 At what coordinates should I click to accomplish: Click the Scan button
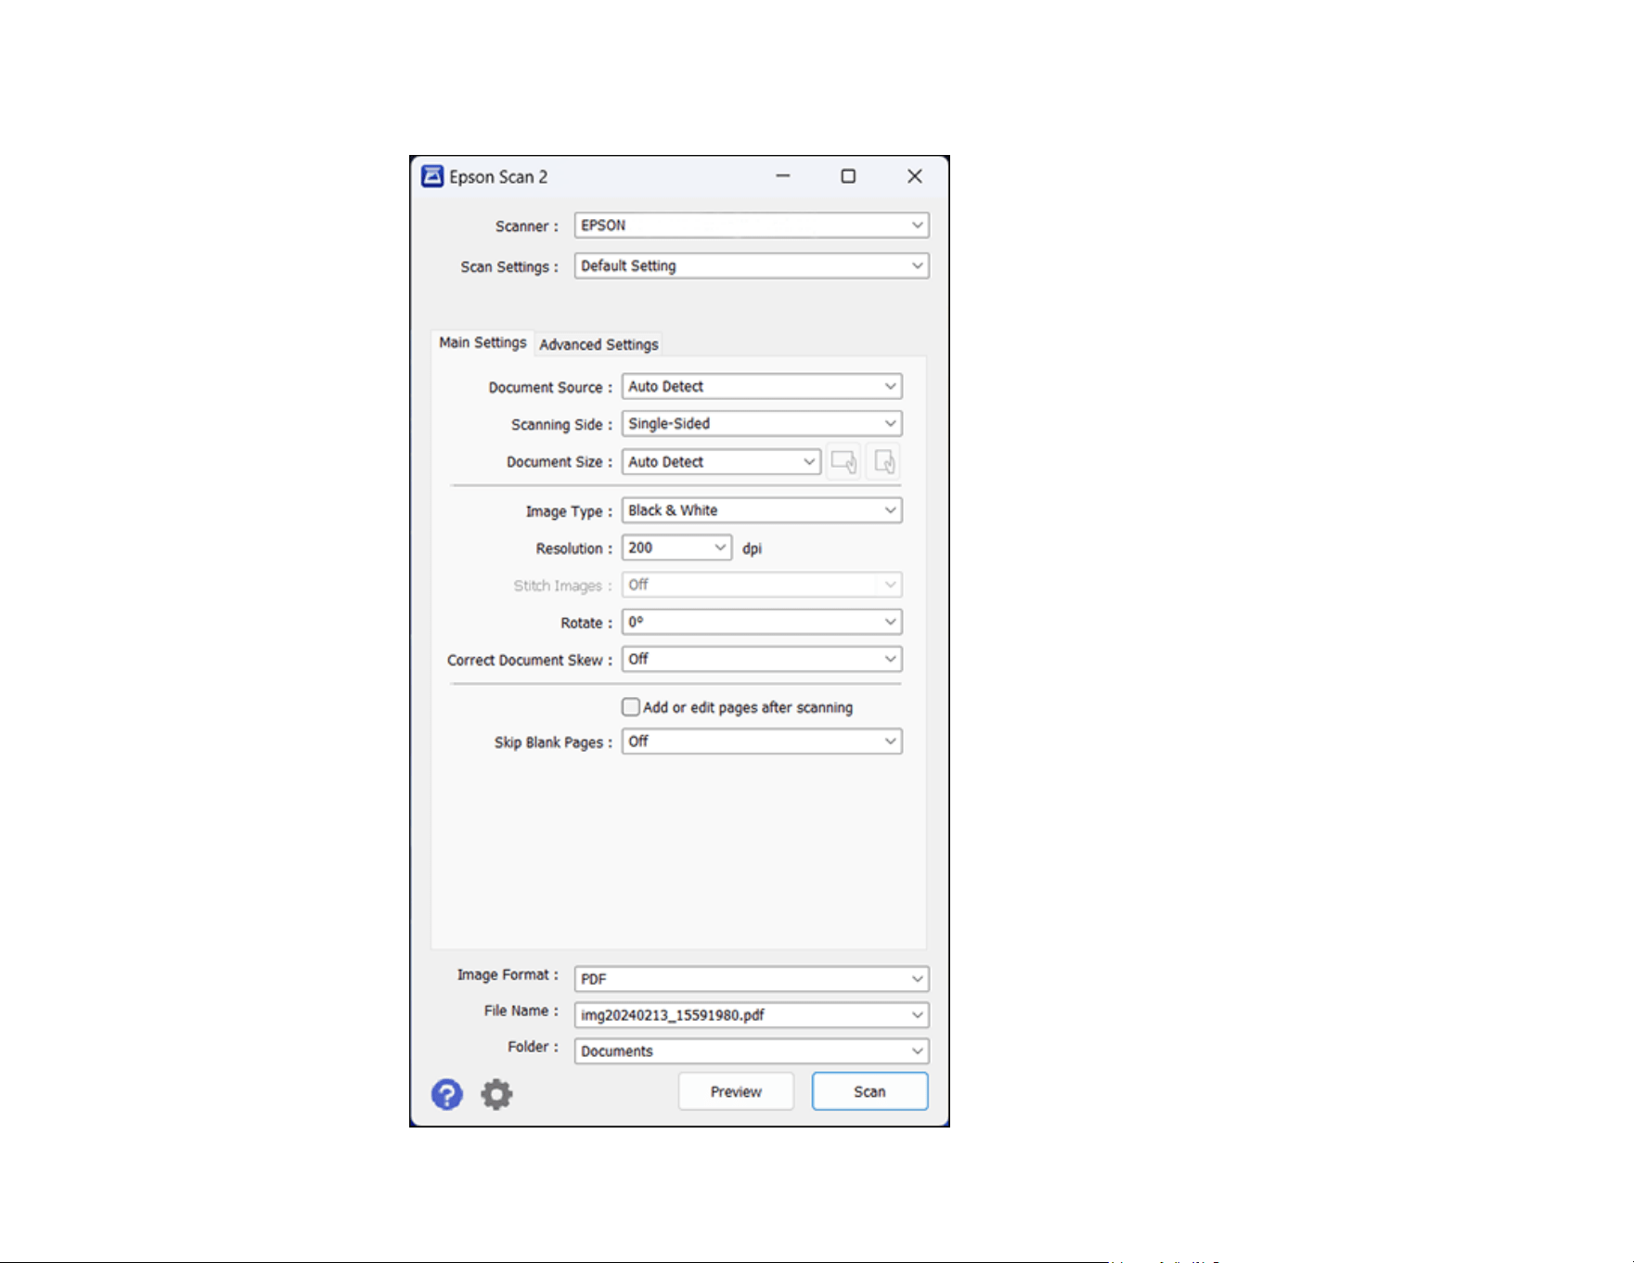869,1091
